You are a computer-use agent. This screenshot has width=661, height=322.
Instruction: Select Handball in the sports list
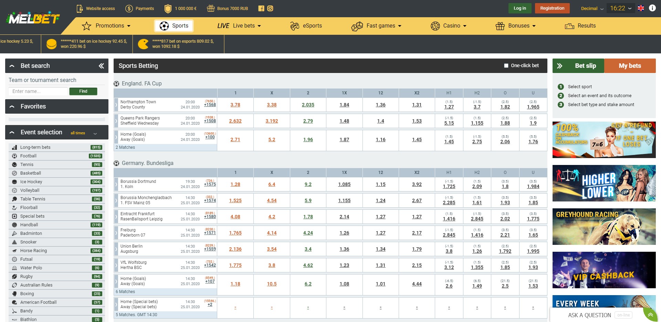tap(57, 225)
